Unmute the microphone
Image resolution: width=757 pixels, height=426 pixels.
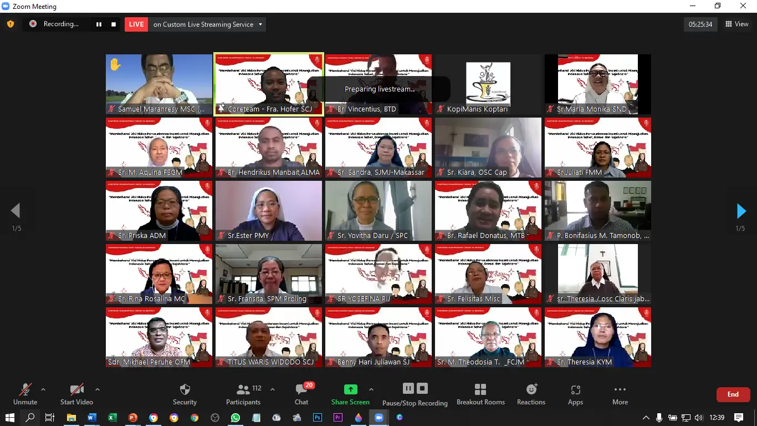(x=25, y=394)
